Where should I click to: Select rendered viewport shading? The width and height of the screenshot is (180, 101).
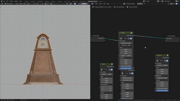pos(87,4)
